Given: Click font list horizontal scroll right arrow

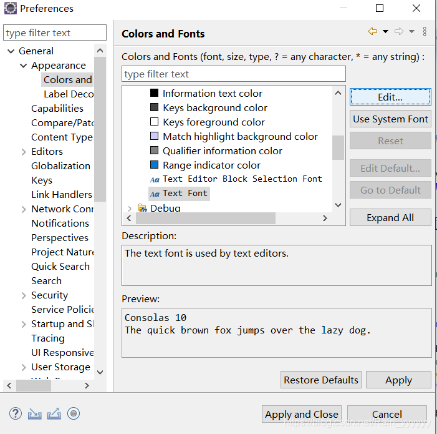Looking at the screenshot, I should tap(325, 219).
